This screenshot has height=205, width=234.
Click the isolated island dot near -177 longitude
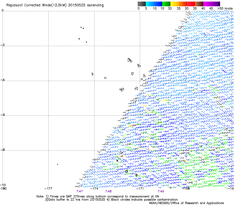tap(58, 165)
